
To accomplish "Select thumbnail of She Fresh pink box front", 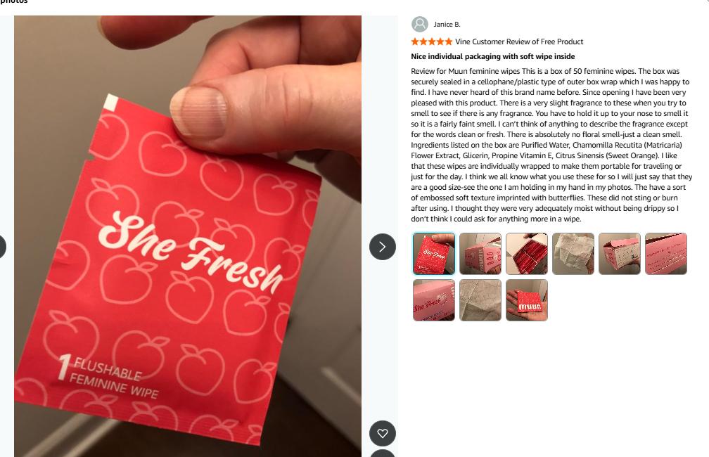I will click(x=433, y=300).
